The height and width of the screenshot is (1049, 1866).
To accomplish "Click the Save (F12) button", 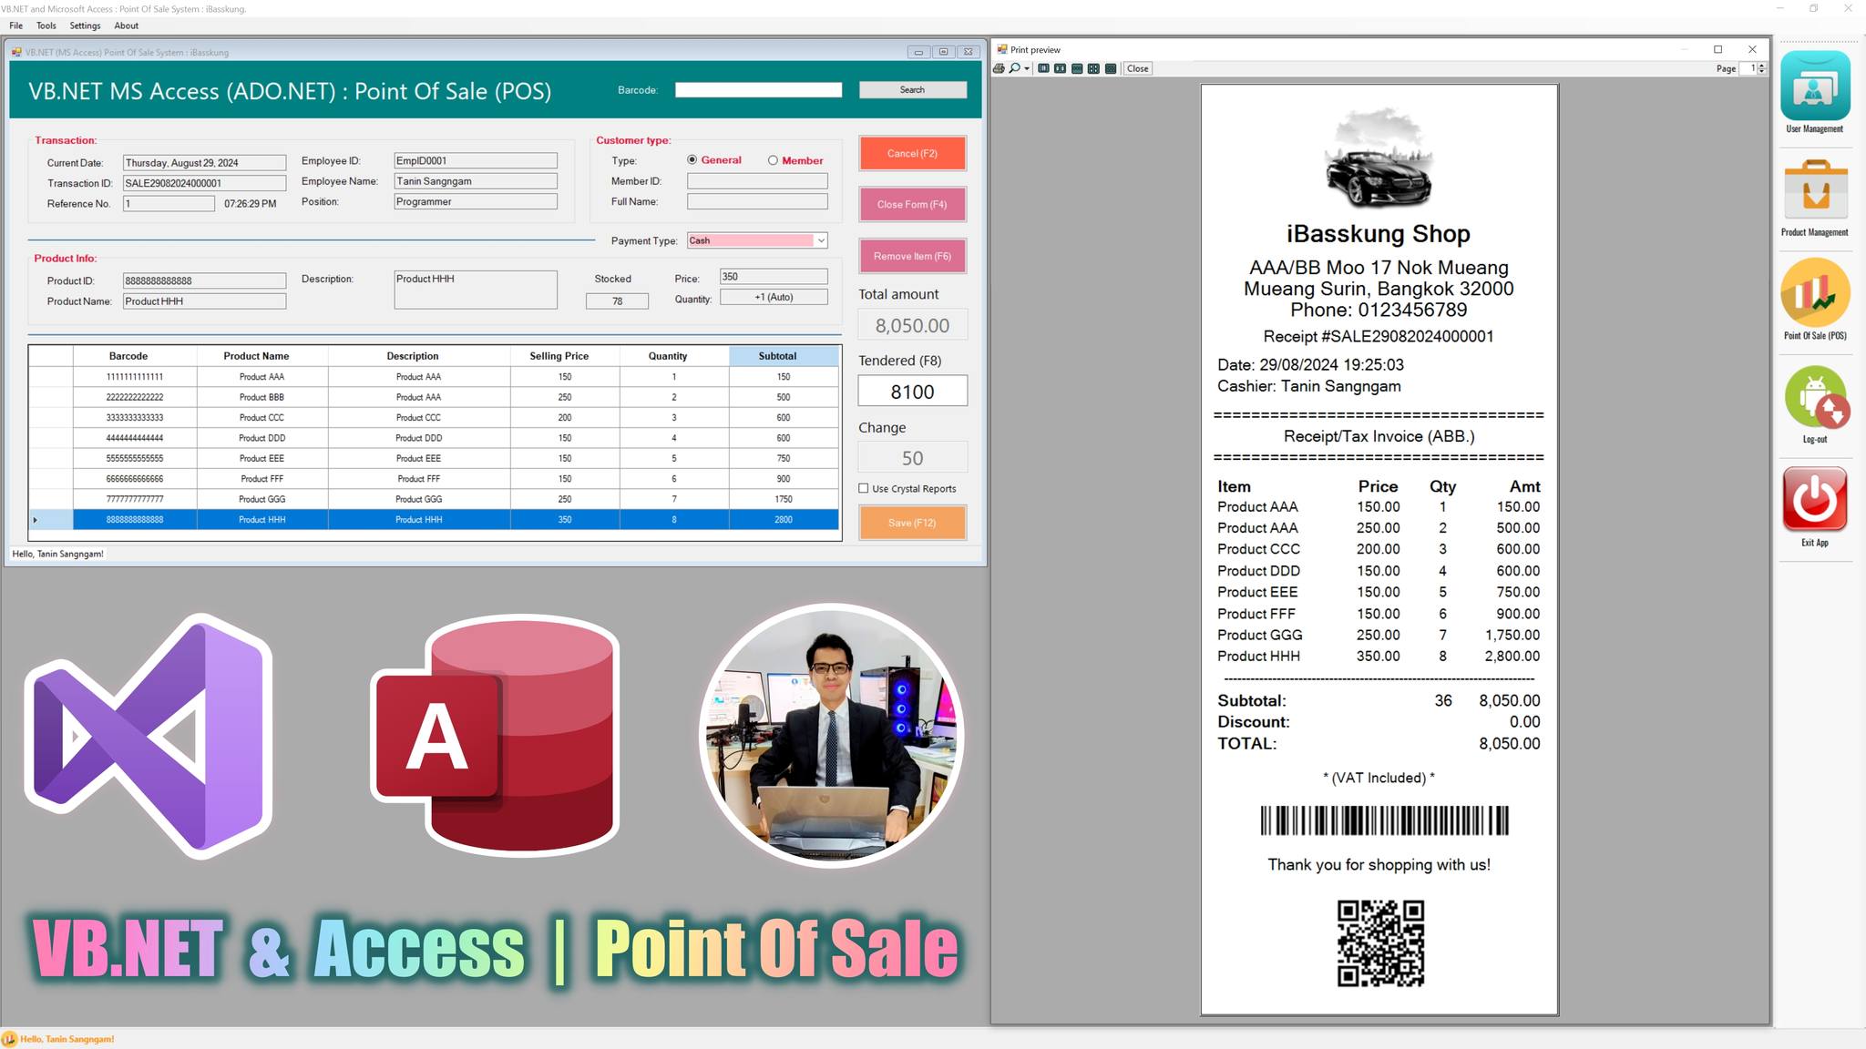I will pos(912,523).
